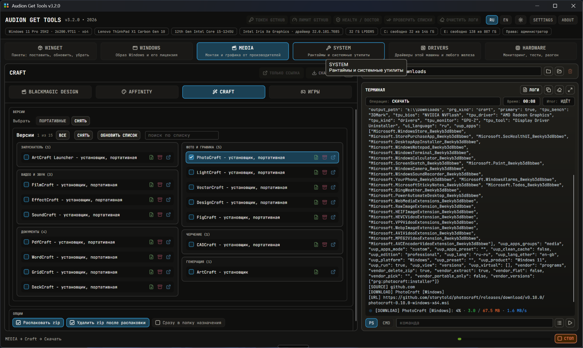Open the ЛОГИ button in terminal

click(x=531, y=90)
